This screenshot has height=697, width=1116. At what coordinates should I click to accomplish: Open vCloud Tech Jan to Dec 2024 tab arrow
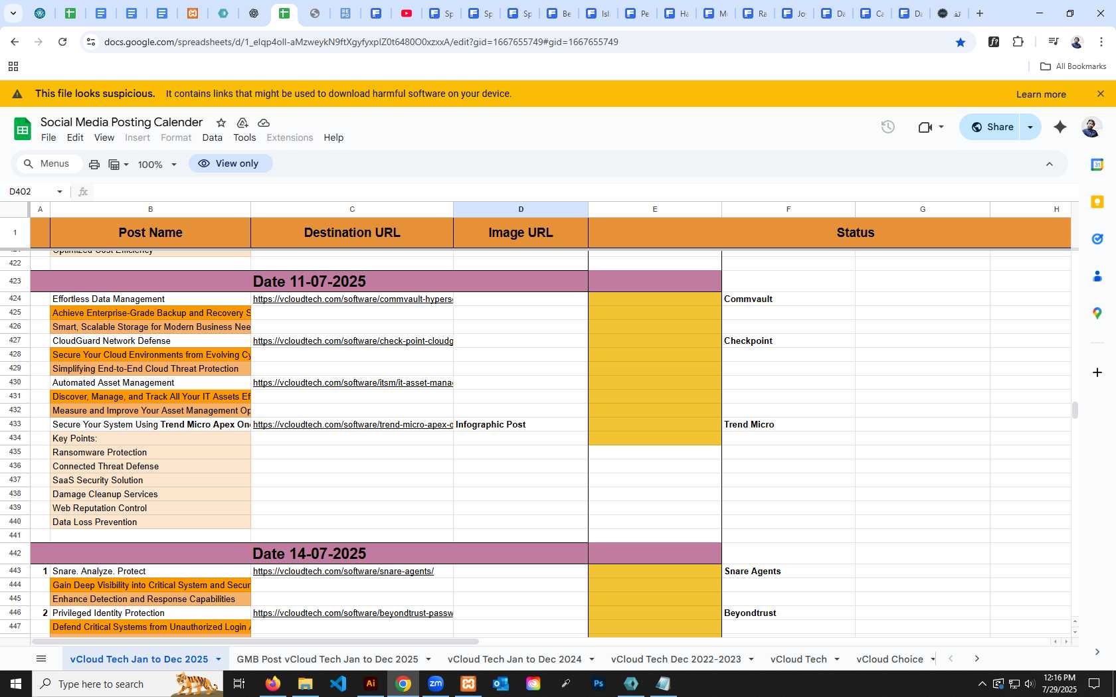(x=592, y=659)
